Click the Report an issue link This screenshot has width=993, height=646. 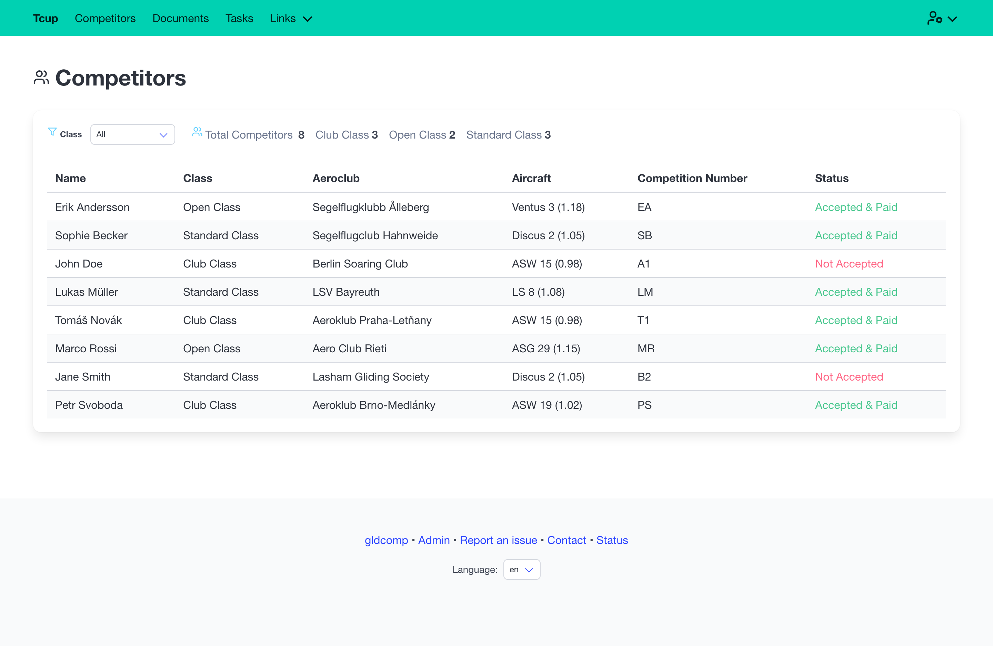coord(499,541)
